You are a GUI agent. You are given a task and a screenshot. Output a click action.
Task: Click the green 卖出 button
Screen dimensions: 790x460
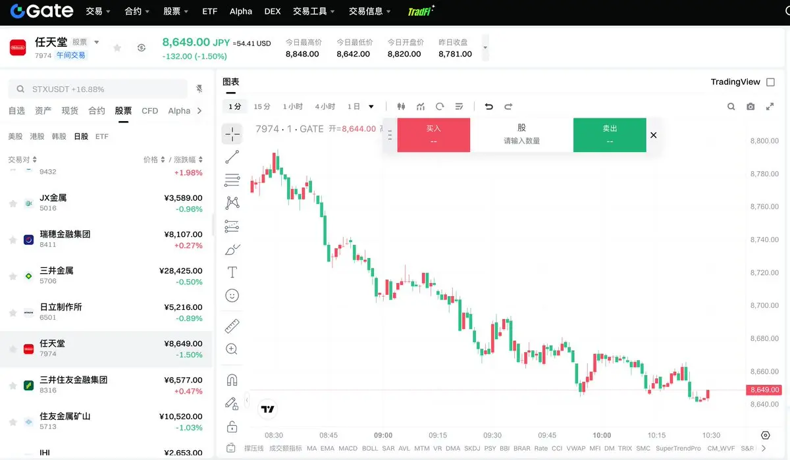pos(610,135)
